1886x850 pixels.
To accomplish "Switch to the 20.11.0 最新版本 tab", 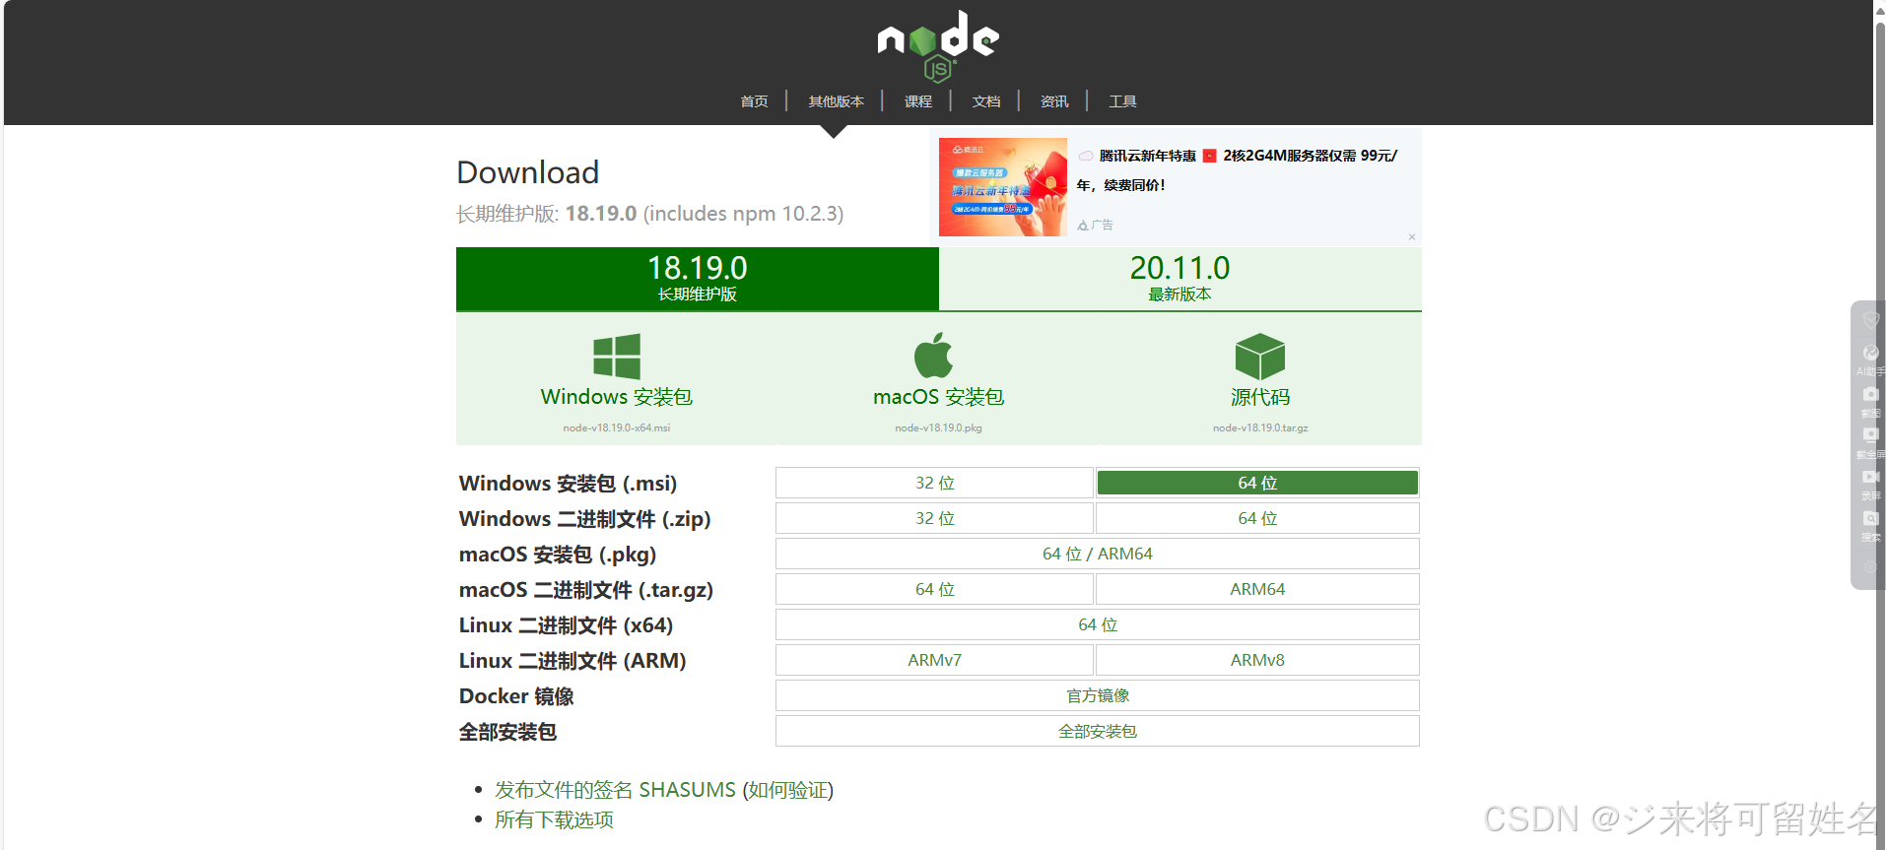I will click(1180, 279).
